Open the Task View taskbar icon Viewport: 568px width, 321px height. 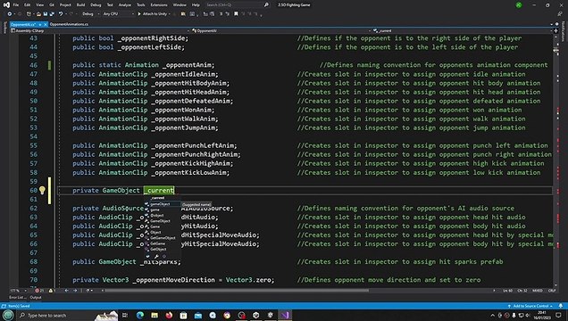[x=125, y=316]
